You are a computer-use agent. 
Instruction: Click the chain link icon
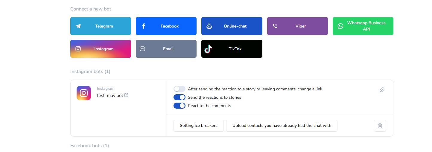(x=382, y=90)
